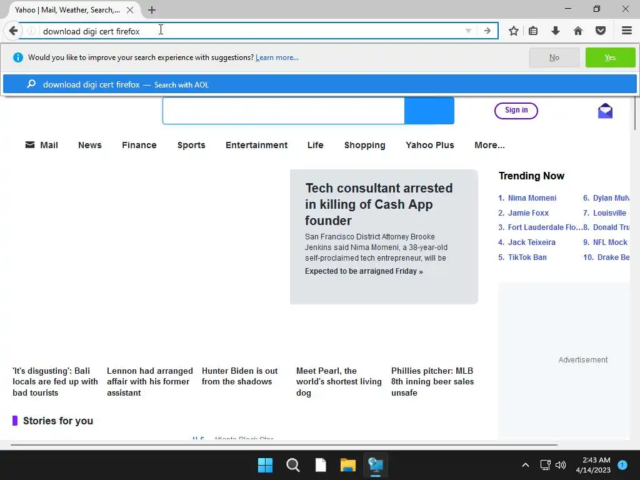Open the downloads arrow icon
640x480 pixels.
pyautogui.click(x=556, y=31)
